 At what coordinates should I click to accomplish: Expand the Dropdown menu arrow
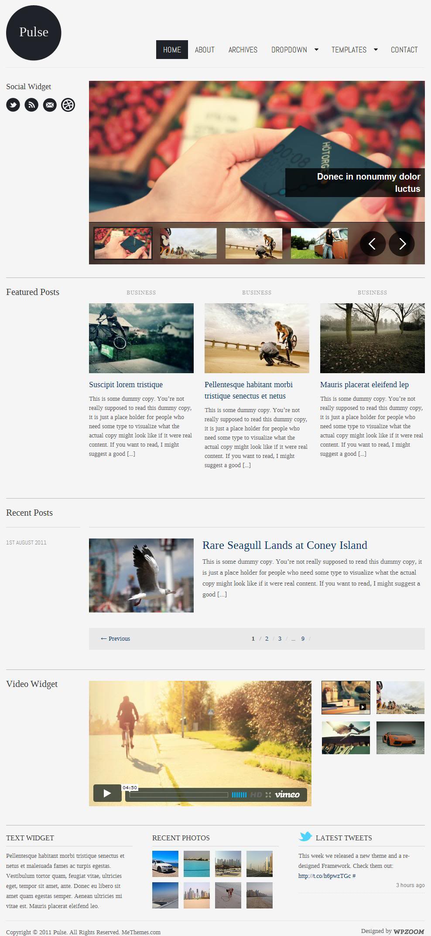pyautogui.click(x=316, y=50)
